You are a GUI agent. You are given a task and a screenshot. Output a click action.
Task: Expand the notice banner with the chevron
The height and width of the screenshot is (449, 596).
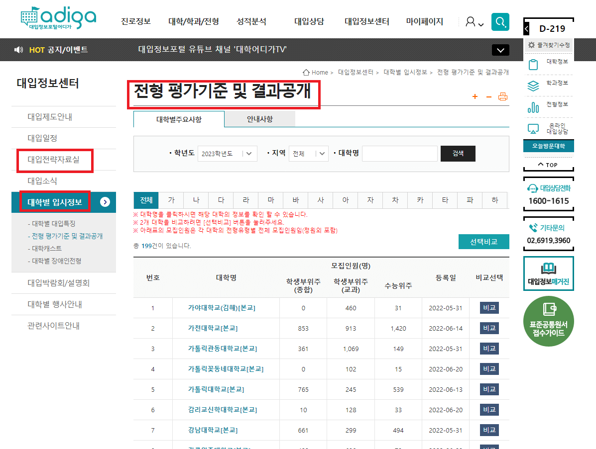(x=500, y=50)
